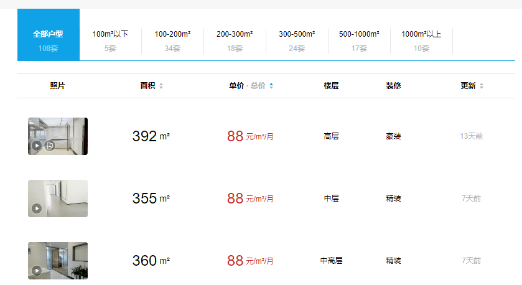This screenshot has height=285, width=522.
Task: Filter by 1000m²以上 tab
Action: [421, 40]
